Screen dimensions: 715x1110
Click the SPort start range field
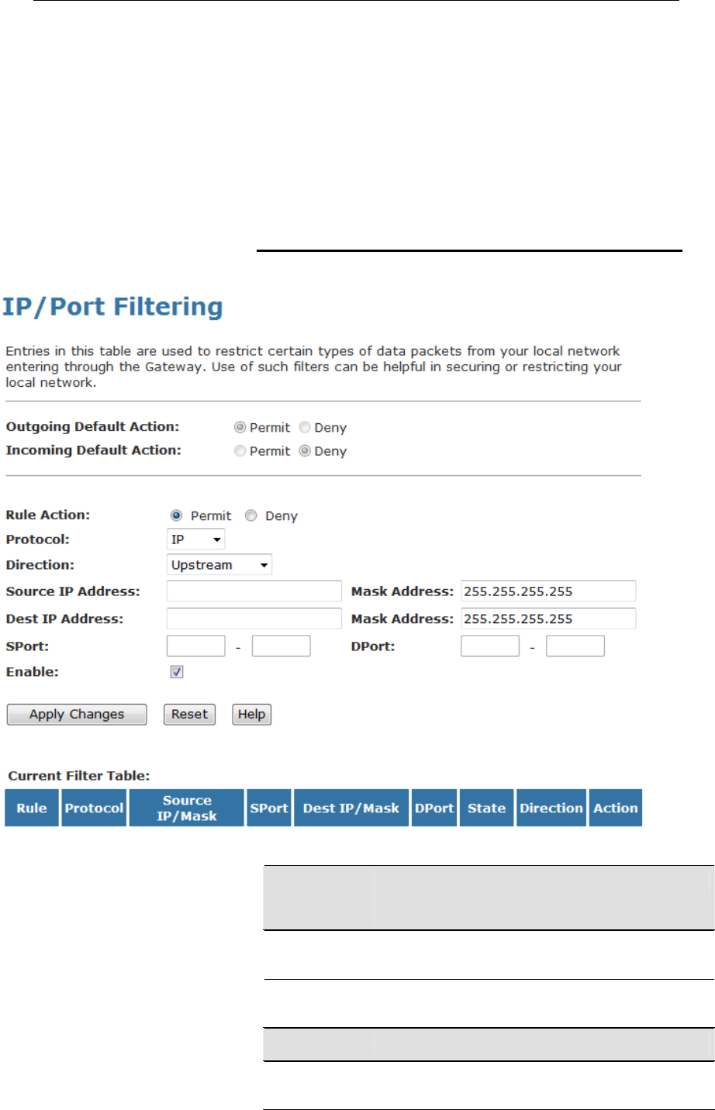pyautogui.click(x=195, y=646)
